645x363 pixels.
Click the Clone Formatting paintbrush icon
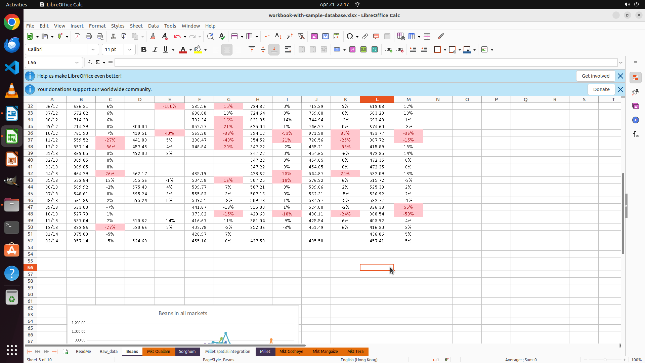click(x=153, y=37)
